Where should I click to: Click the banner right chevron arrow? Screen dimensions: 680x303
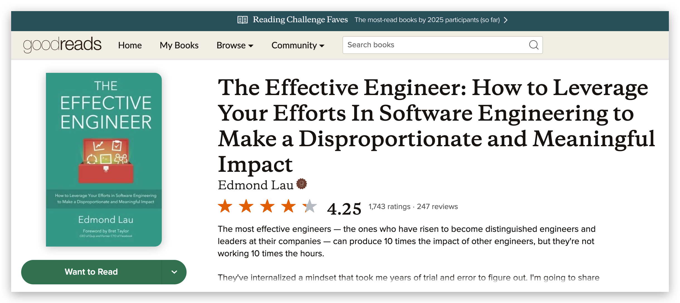[506, 20]
